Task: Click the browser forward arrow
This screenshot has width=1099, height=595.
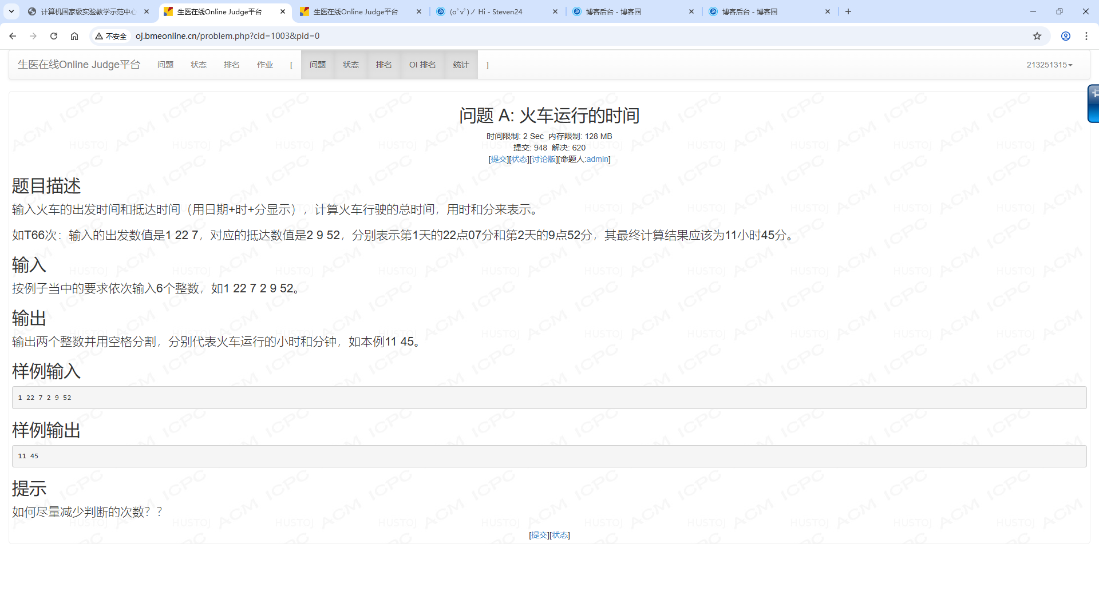Action: pyautogui.click(x=33, y=36)
